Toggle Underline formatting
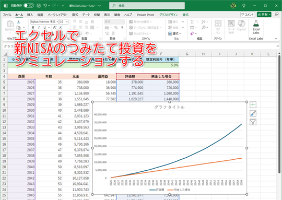Image resolution: width=282 pixels, height=200 pixels. click(44, 28)
